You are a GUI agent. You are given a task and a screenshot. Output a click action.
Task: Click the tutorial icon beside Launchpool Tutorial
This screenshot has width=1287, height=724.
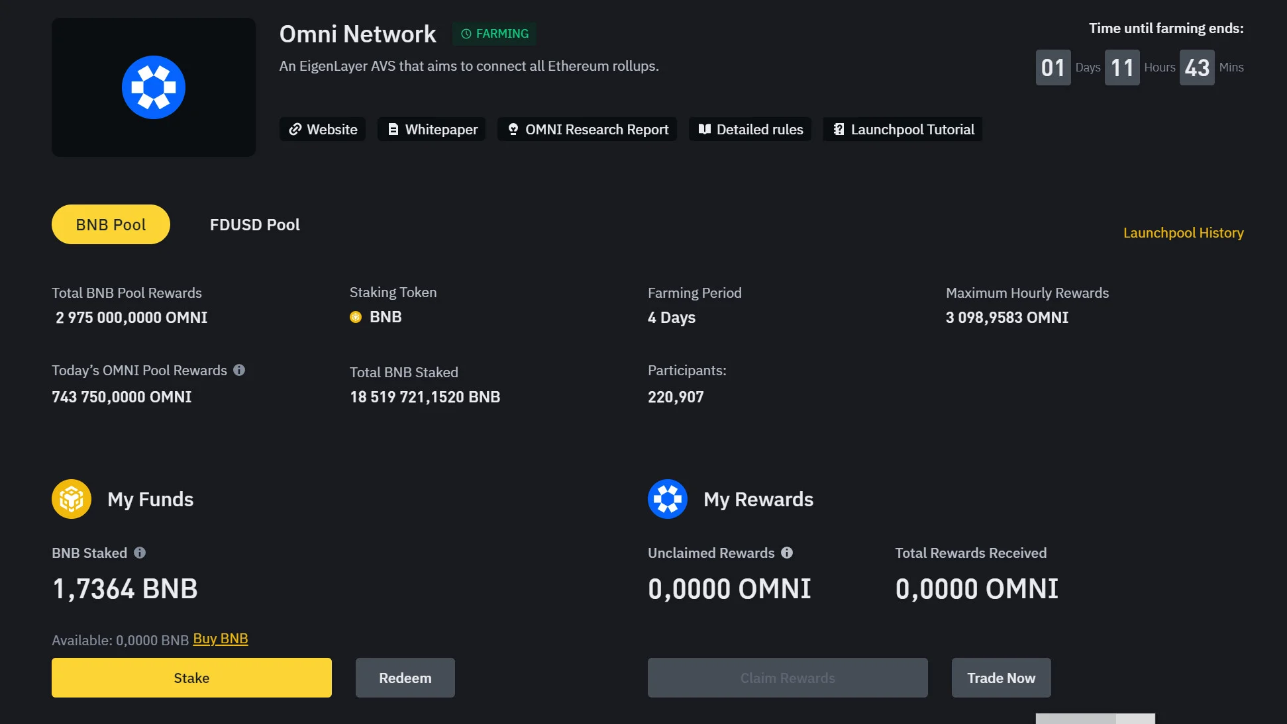pyautogui.click(x=839, y=129)
